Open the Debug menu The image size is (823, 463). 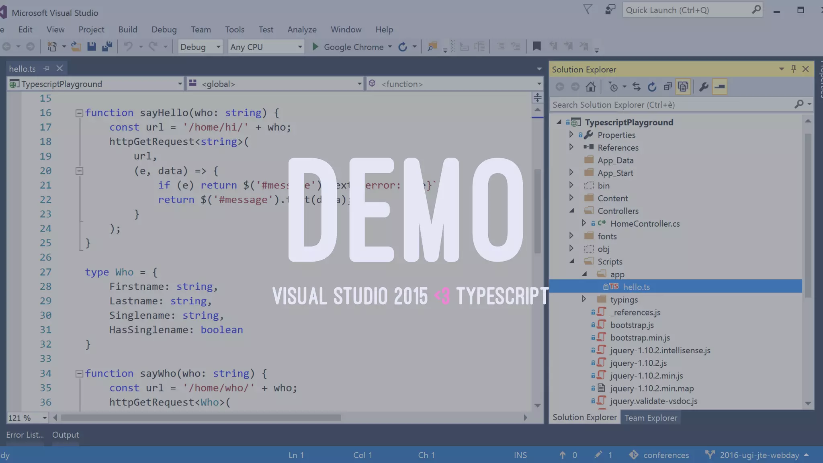[x=164, y=29]
